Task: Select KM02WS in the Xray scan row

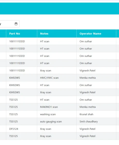Action: pyautogui.click(x=14, y=92)
